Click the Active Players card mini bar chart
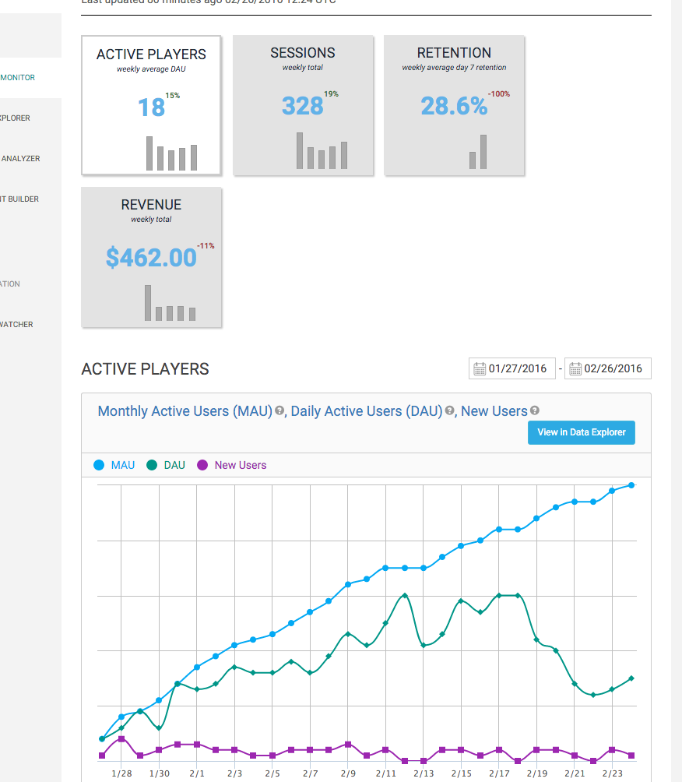The height and width of the screenshot is (782, 682). pyautogui.click(x=171, y=153)
